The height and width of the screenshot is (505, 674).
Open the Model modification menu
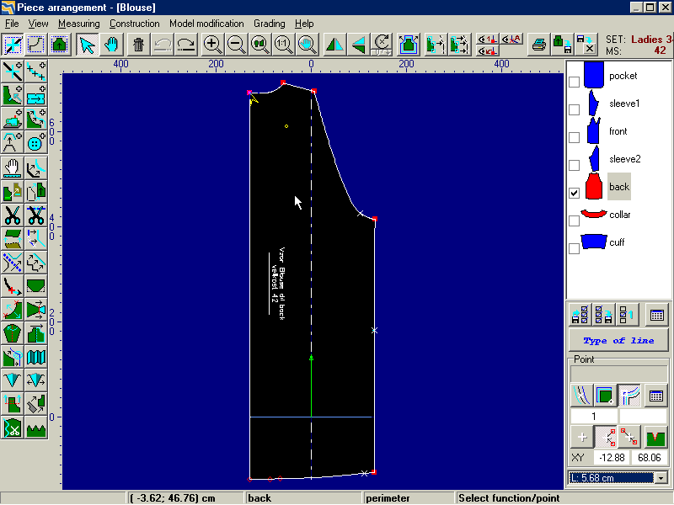point(206,24)
